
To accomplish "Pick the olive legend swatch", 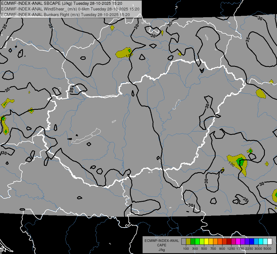I will click(x=188, y=242).
